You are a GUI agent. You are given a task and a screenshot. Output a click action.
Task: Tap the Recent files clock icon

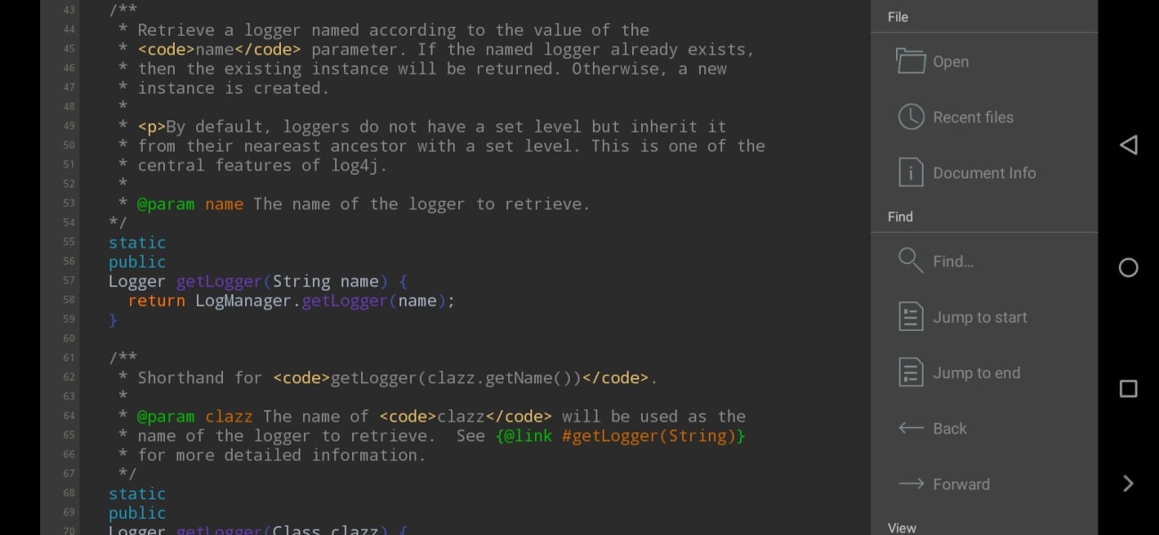910,117
